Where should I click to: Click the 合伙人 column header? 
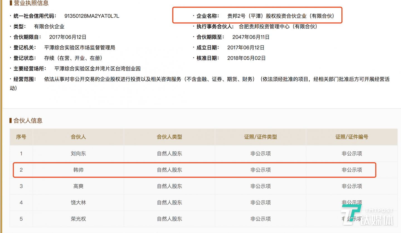[x=78, y=137]
